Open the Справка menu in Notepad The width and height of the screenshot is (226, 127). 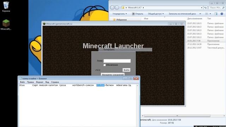pyautogui.click(x=55, y=82)
